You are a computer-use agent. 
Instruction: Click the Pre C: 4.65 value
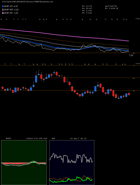(87, 13)
